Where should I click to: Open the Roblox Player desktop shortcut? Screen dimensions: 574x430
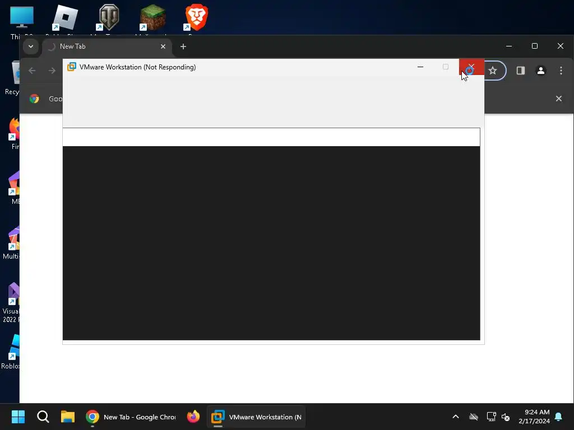(65, 17)
